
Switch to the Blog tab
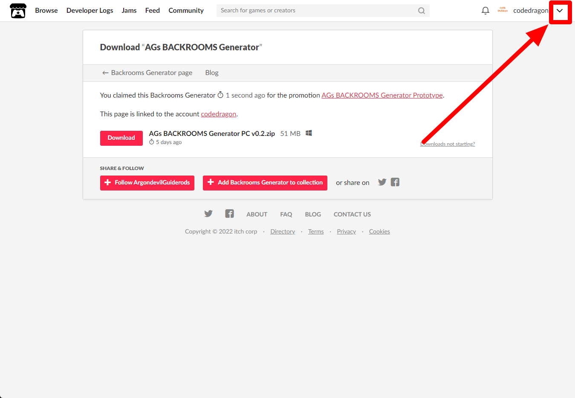tap(212, 73)
